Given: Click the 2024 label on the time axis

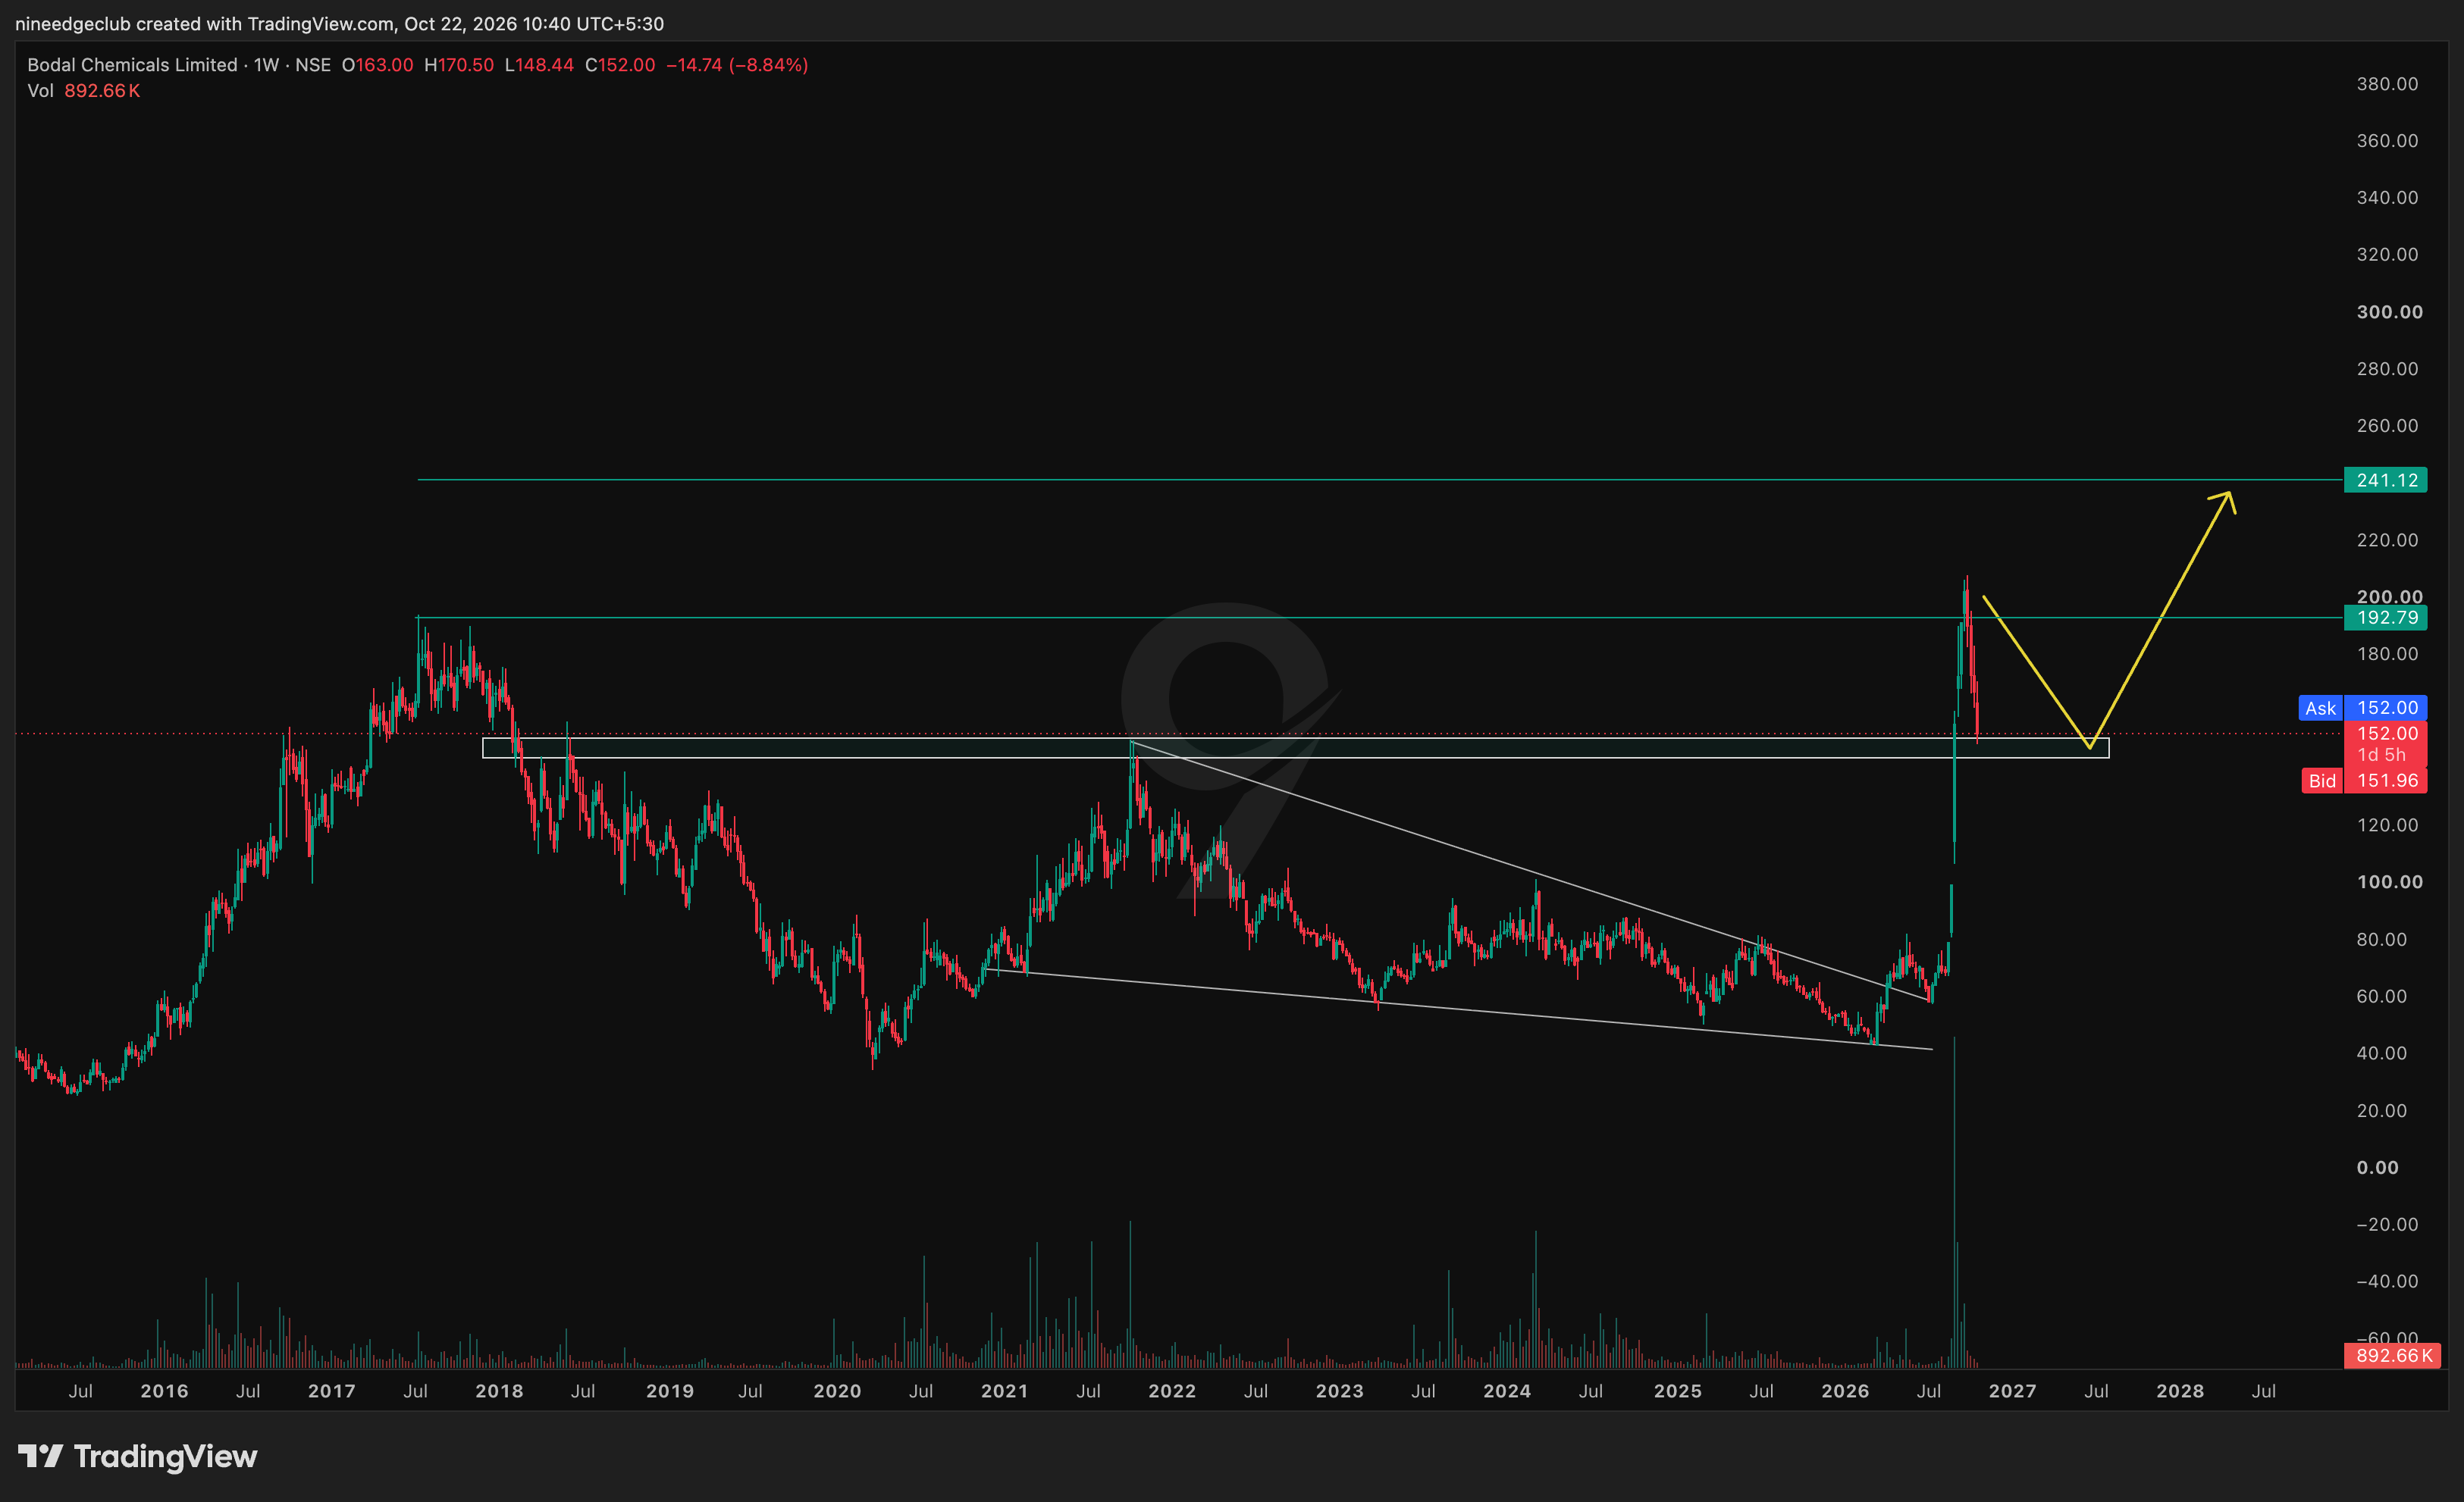Looking at the screenshot, I should [x=1507, y=1391].
